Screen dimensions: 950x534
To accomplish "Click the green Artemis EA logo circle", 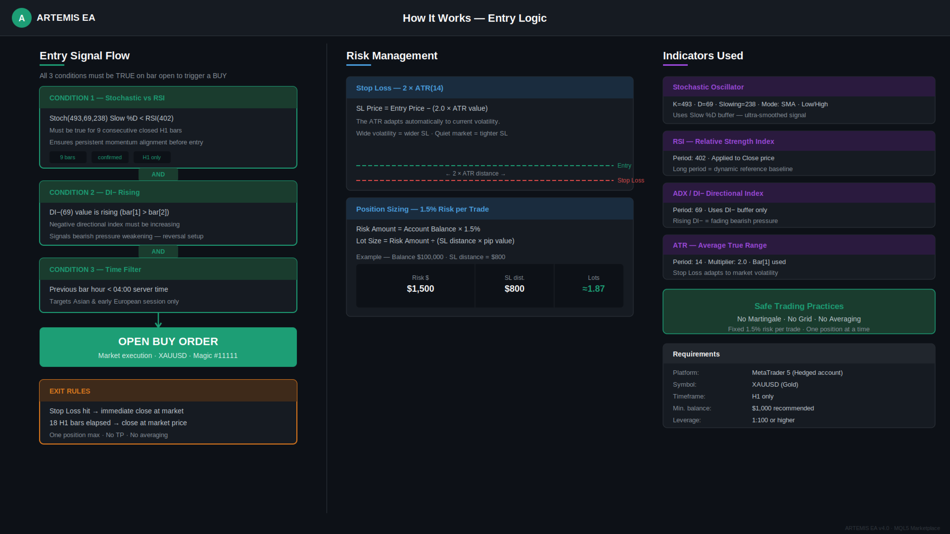I will (21, 18).
